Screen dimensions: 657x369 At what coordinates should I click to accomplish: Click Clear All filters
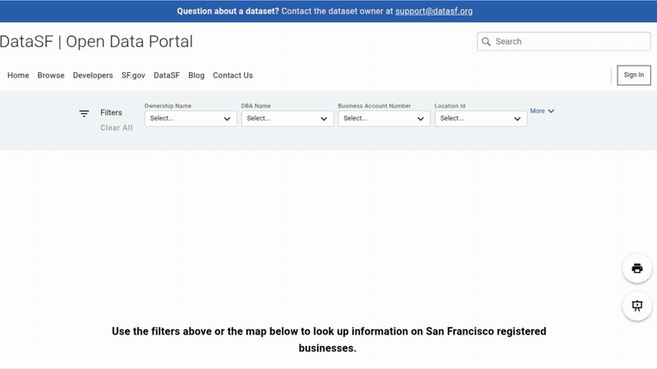(116, 128)
